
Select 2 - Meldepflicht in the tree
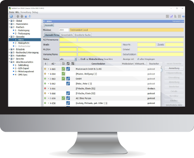tap(22, 43)
